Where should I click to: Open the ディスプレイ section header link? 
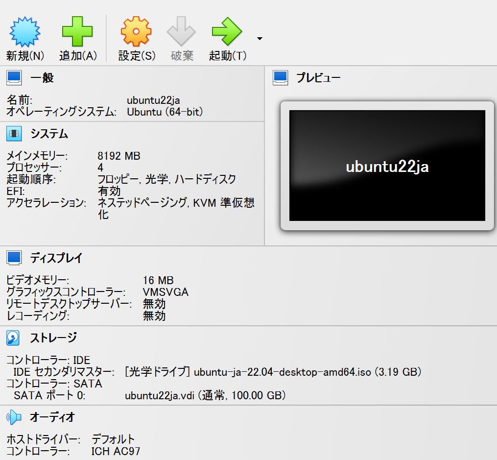[56, 258]
